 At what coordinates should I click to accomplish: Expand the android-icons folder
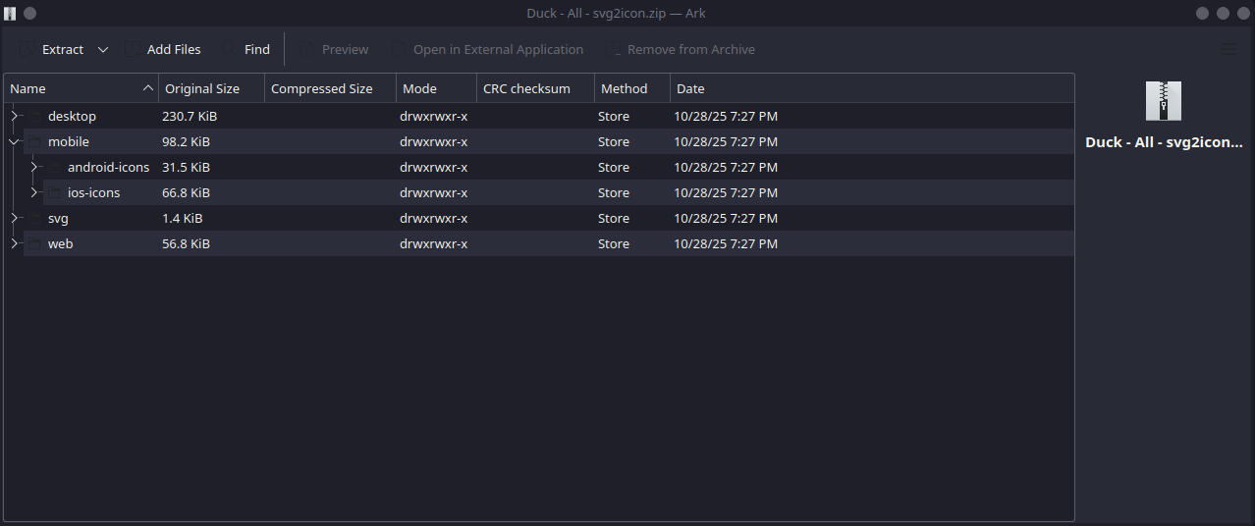tap(33, 167)
